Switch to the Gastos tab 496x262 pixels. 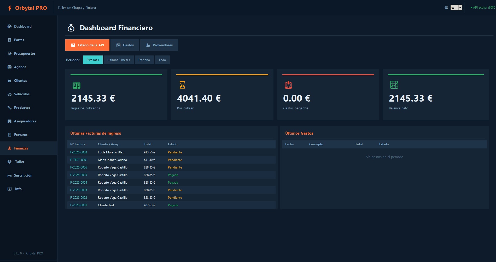click(x=125, y=45)
